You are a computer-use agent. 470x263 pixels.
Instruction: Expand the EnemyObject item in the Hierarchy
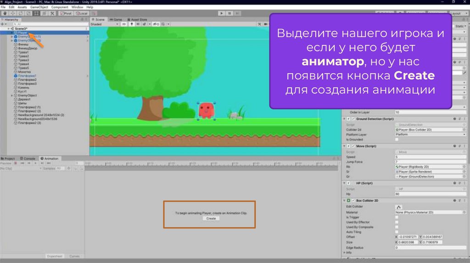[x=12, y=95]
